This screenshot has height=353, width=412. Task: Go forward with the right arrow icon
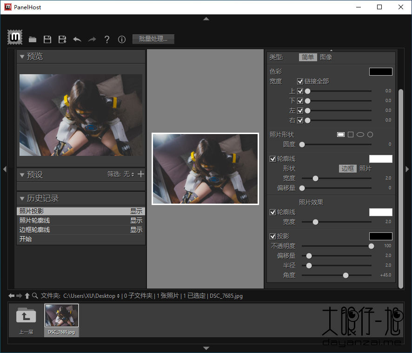pyautogui.click(x=19, y=296)
